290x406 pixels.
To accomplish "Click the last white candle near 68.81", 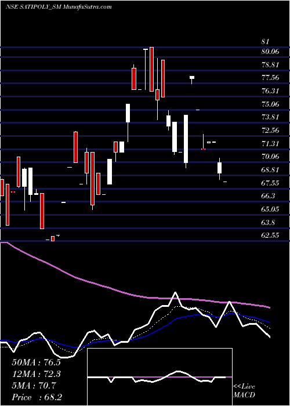I will (x=220, y=168).
